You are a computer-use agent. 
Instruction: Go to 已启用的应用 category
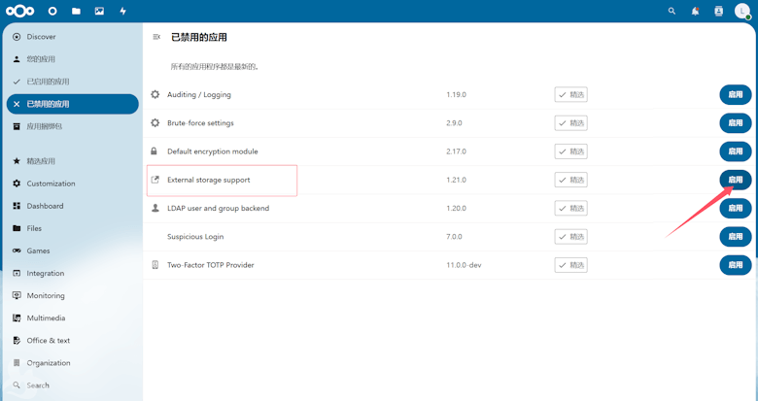coord(48,82)
